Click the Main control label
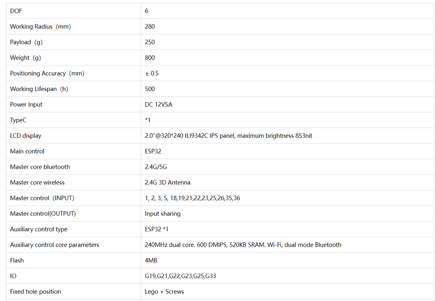The width and height of the screenshot is (435, 301). pyautogui.click(x=27, y=151)
